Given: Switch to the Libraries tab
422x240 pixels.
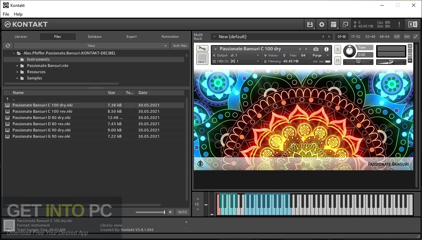Looking at the screenshot, I should [x=21, y=36].
